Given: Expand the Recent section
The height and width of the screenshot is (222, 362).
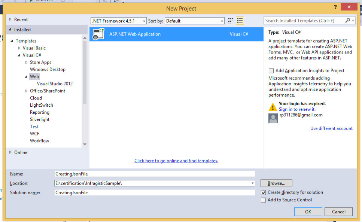Looking at the screenshot, I should (x=10, y=19).
